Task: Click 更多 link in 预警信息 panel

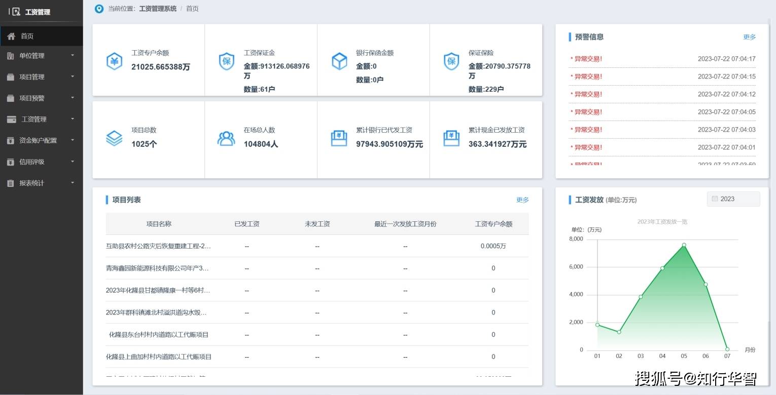Action: 750,37
